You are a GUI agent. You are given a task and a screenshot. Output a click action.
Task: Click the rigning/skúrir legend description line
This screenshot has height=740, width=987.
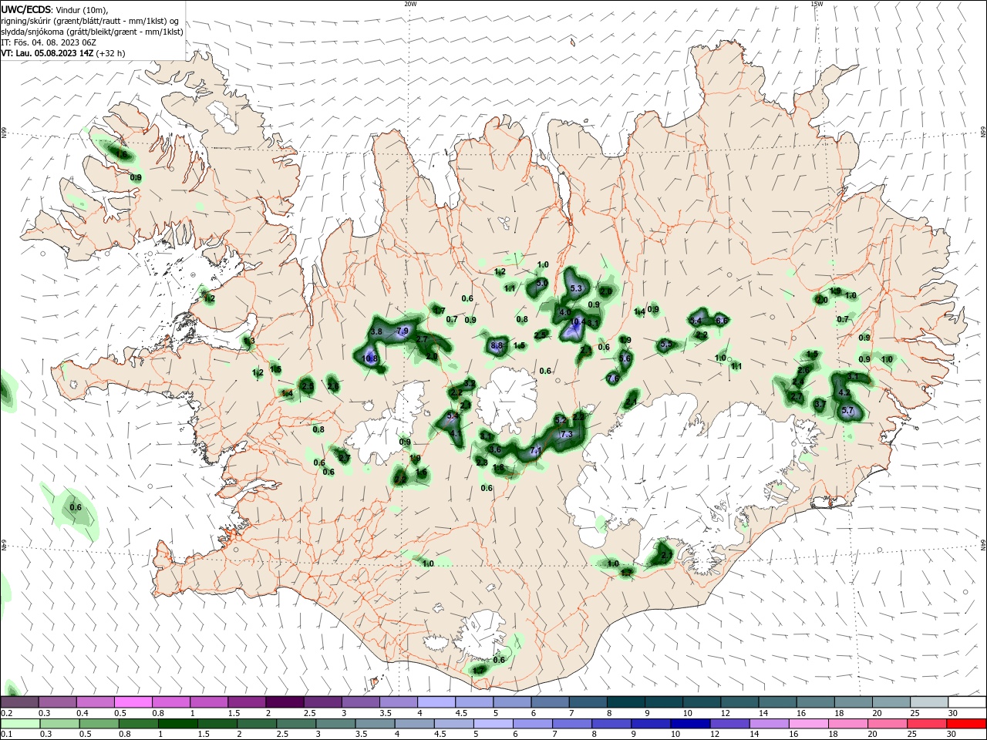tap(89, 21)
